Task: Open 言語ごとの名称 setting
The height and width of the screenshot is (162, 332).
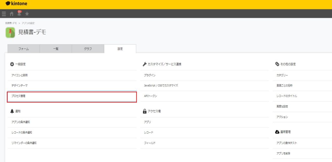Action: tap(302, 86)
